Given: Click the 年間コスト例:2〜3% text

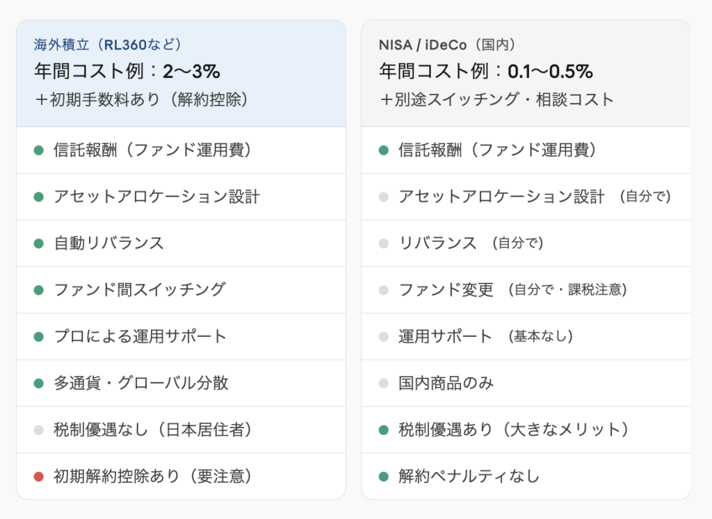Looking at the screenshot, I should 127,71.
